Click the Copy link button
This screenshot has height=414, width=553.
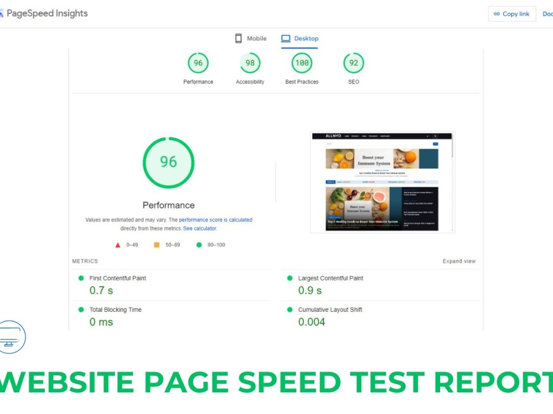coord(512,14)
